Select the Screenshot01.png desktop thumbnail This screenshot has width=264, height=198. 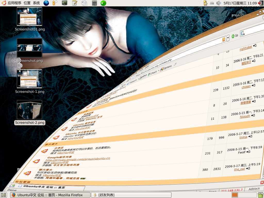[x=29, y=16]
